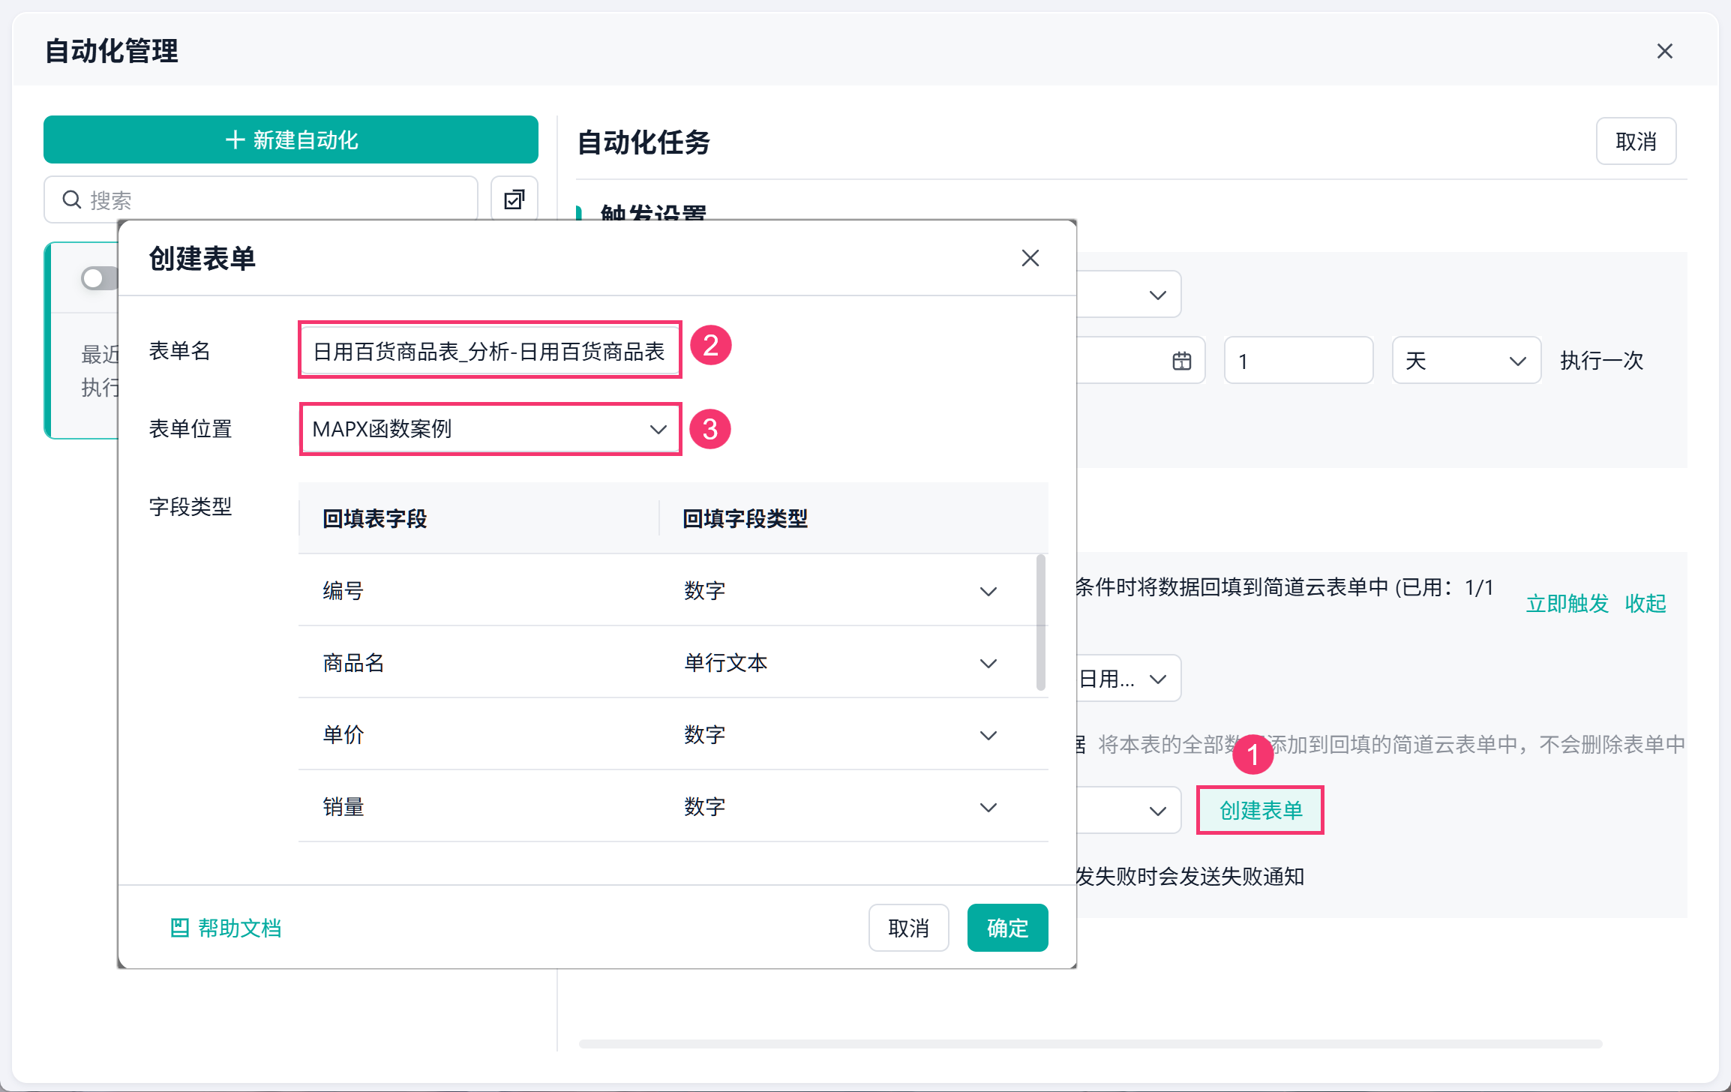The height and width of the screenshot is (1092, 1731).
Task: Open the 日用... table dropdown
Action: tap(1128, 679)
